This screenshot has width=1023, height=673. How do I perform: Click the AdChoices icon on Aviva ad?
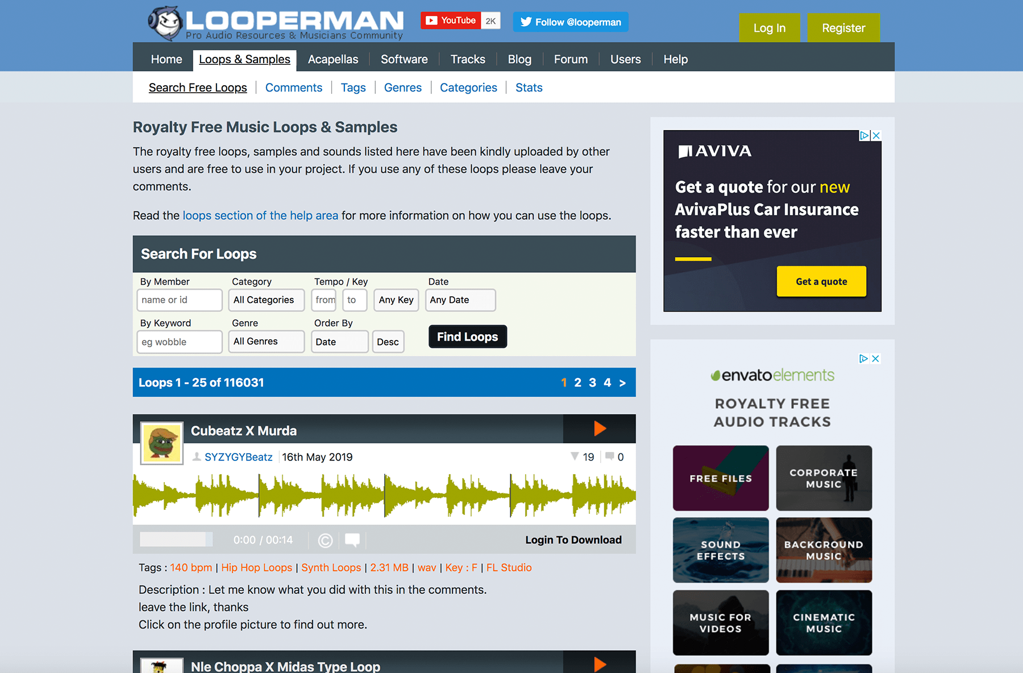[864, 136]
